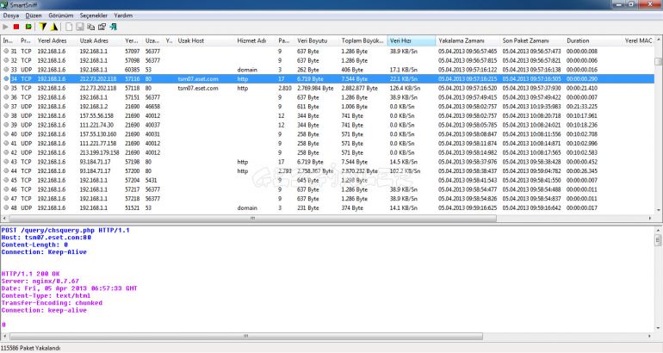This screenshot has height=353, width=663.
Task: Click the SmartSniff title bar app icon
Action: click(x=4, y=4)
